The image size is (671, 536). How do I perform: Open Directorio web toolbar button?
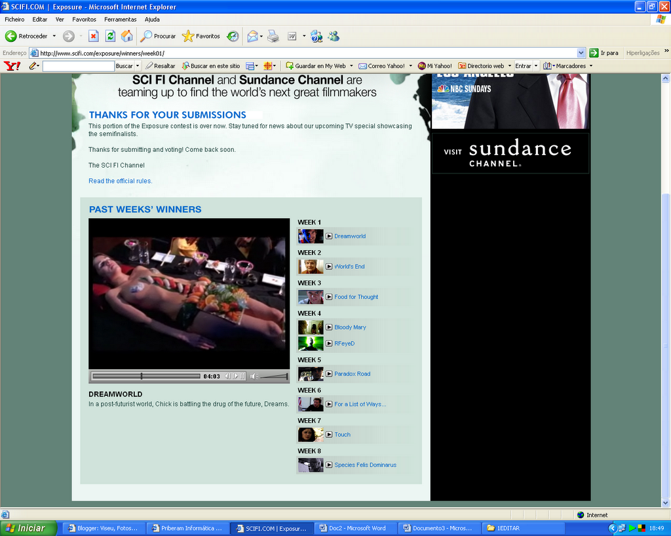pyautogui.click(x=481, y=66)
